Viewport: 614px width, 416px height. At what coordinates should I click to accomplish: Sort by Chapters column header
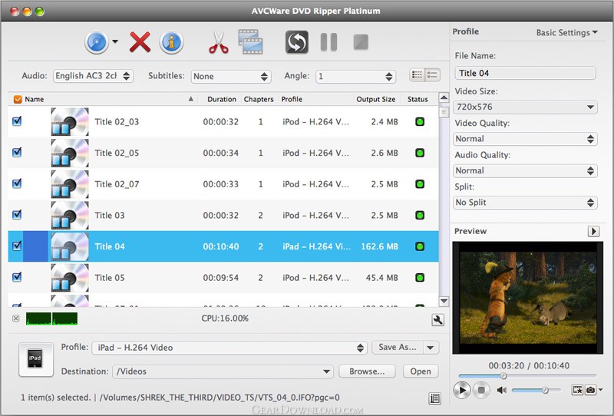coord(259,100)
